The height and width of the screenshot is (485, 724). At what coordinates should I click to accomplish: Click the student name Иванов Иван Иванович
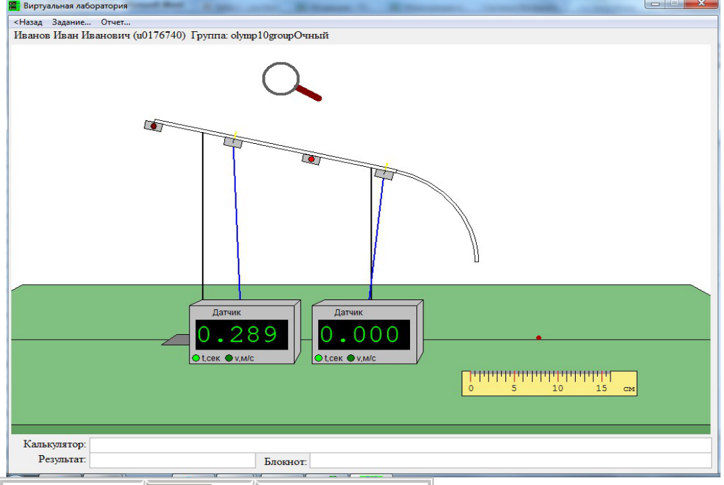pos(72,35)
